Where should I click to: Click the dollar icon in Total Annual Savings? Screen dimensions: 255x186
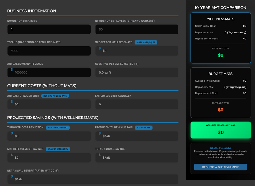100,155
